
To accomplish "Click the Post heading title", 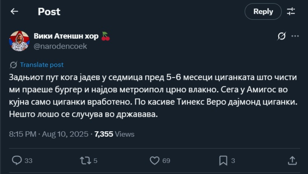I will point(49,12).
